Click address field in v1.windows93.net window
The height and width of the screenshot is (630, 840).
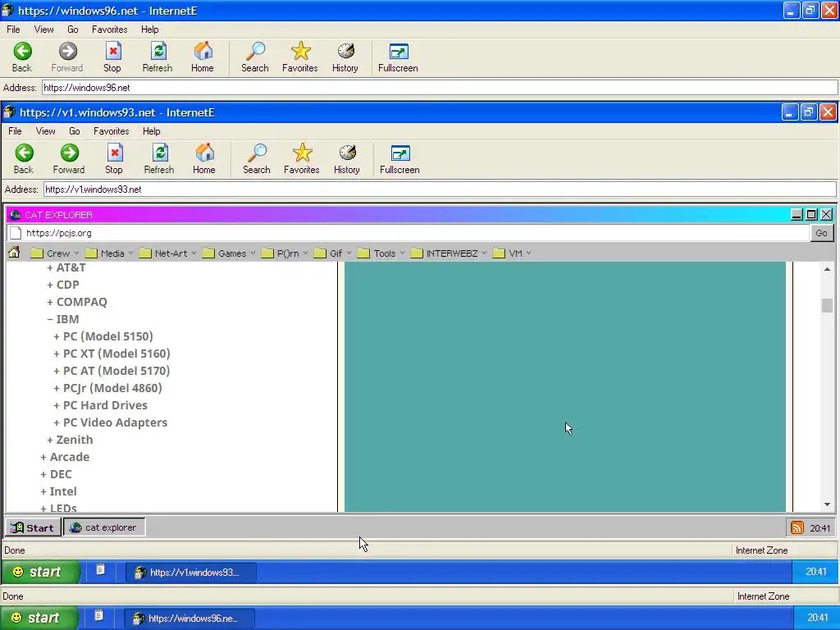440,189
